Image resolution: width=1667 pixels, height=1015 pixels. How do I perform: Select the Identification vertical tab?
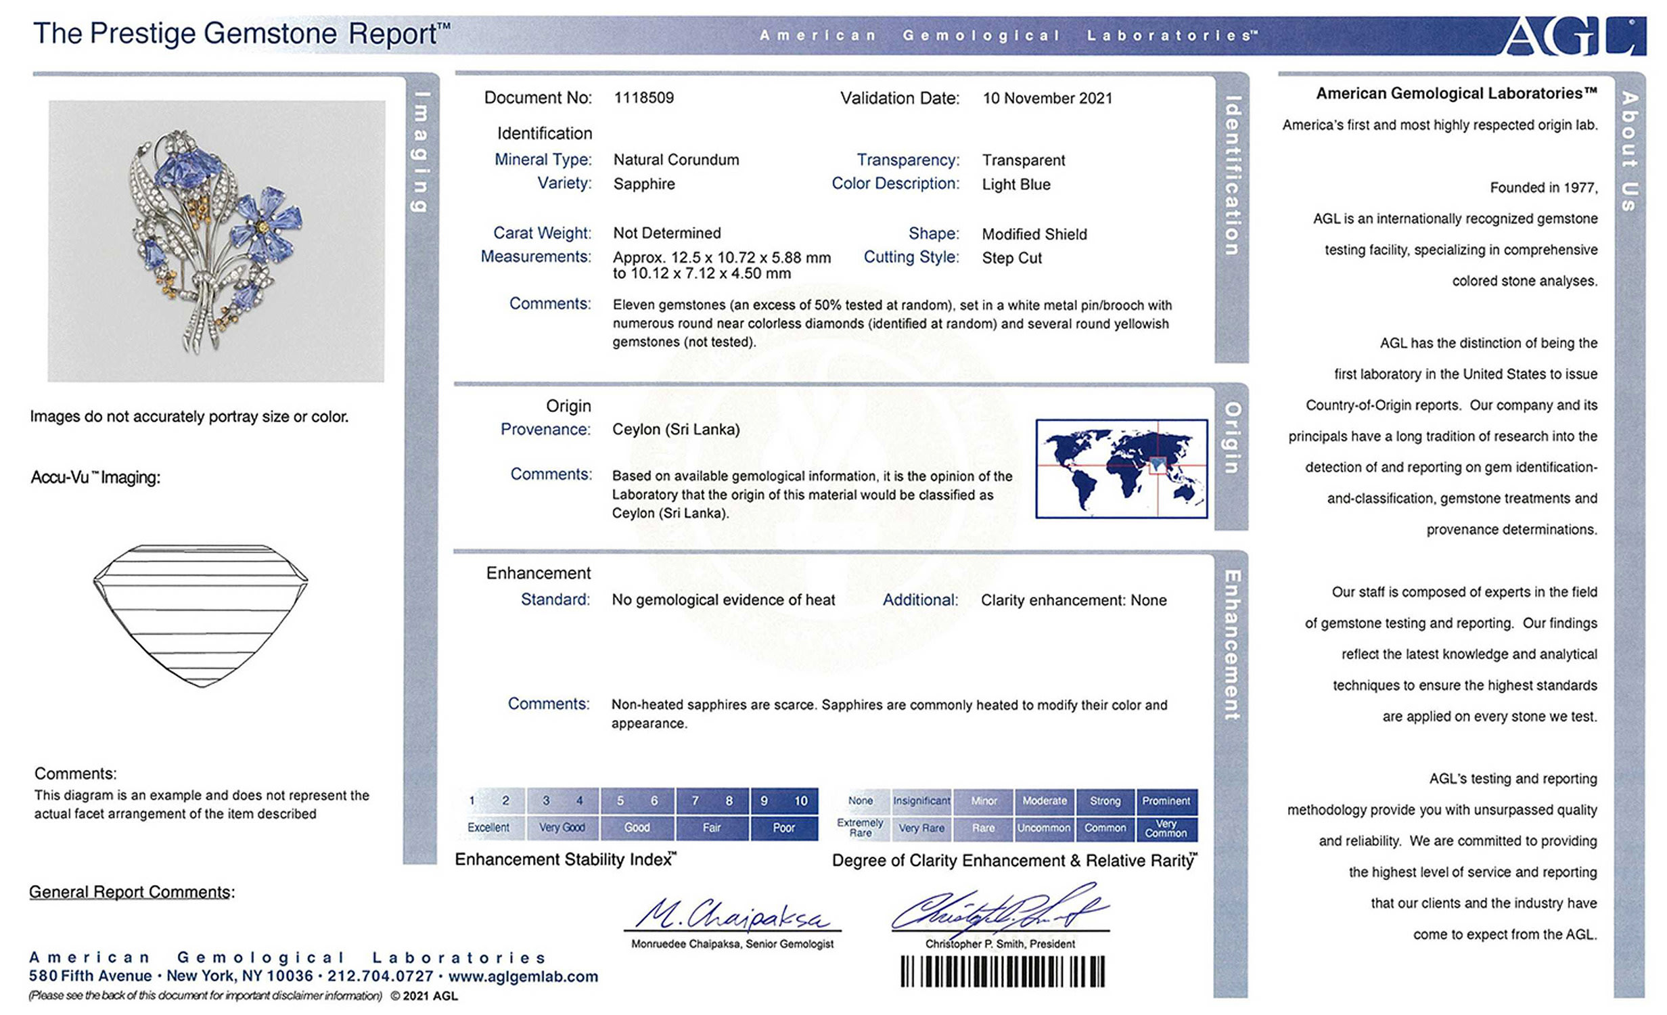point(1232,176)
